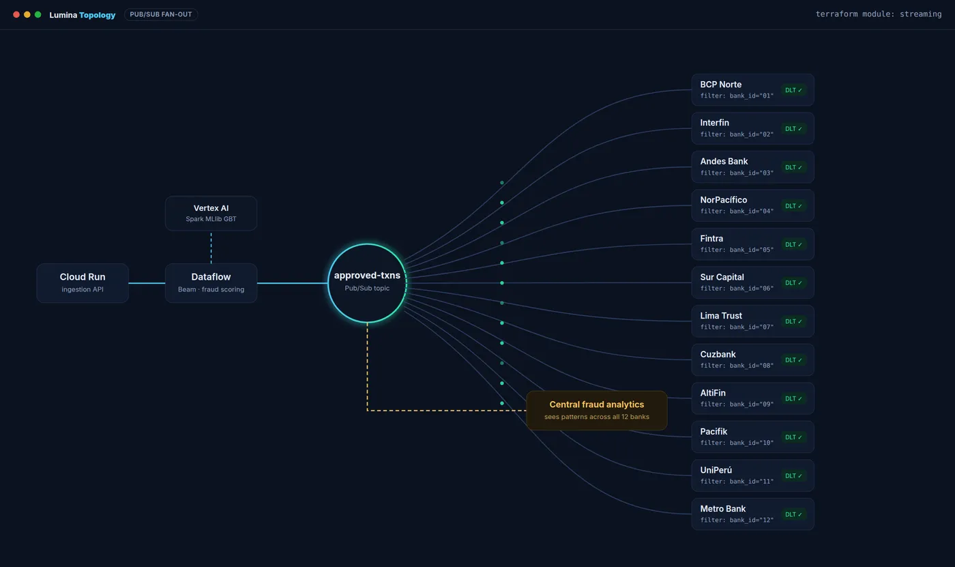Click the DLT badge on UniPerú

(x=793, y=476)
